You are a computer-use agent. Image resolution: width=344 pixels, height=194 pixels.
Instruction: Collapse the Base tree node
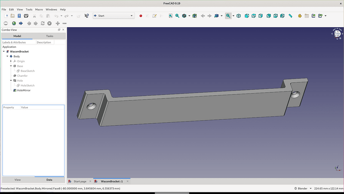coord(11,66)
